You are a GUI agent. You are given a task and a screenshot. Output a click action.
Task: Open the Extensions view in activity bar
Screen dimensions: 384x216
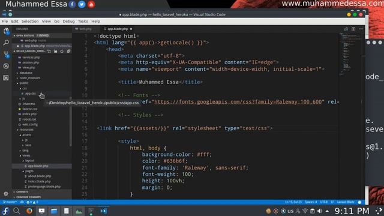click(6, 78)
